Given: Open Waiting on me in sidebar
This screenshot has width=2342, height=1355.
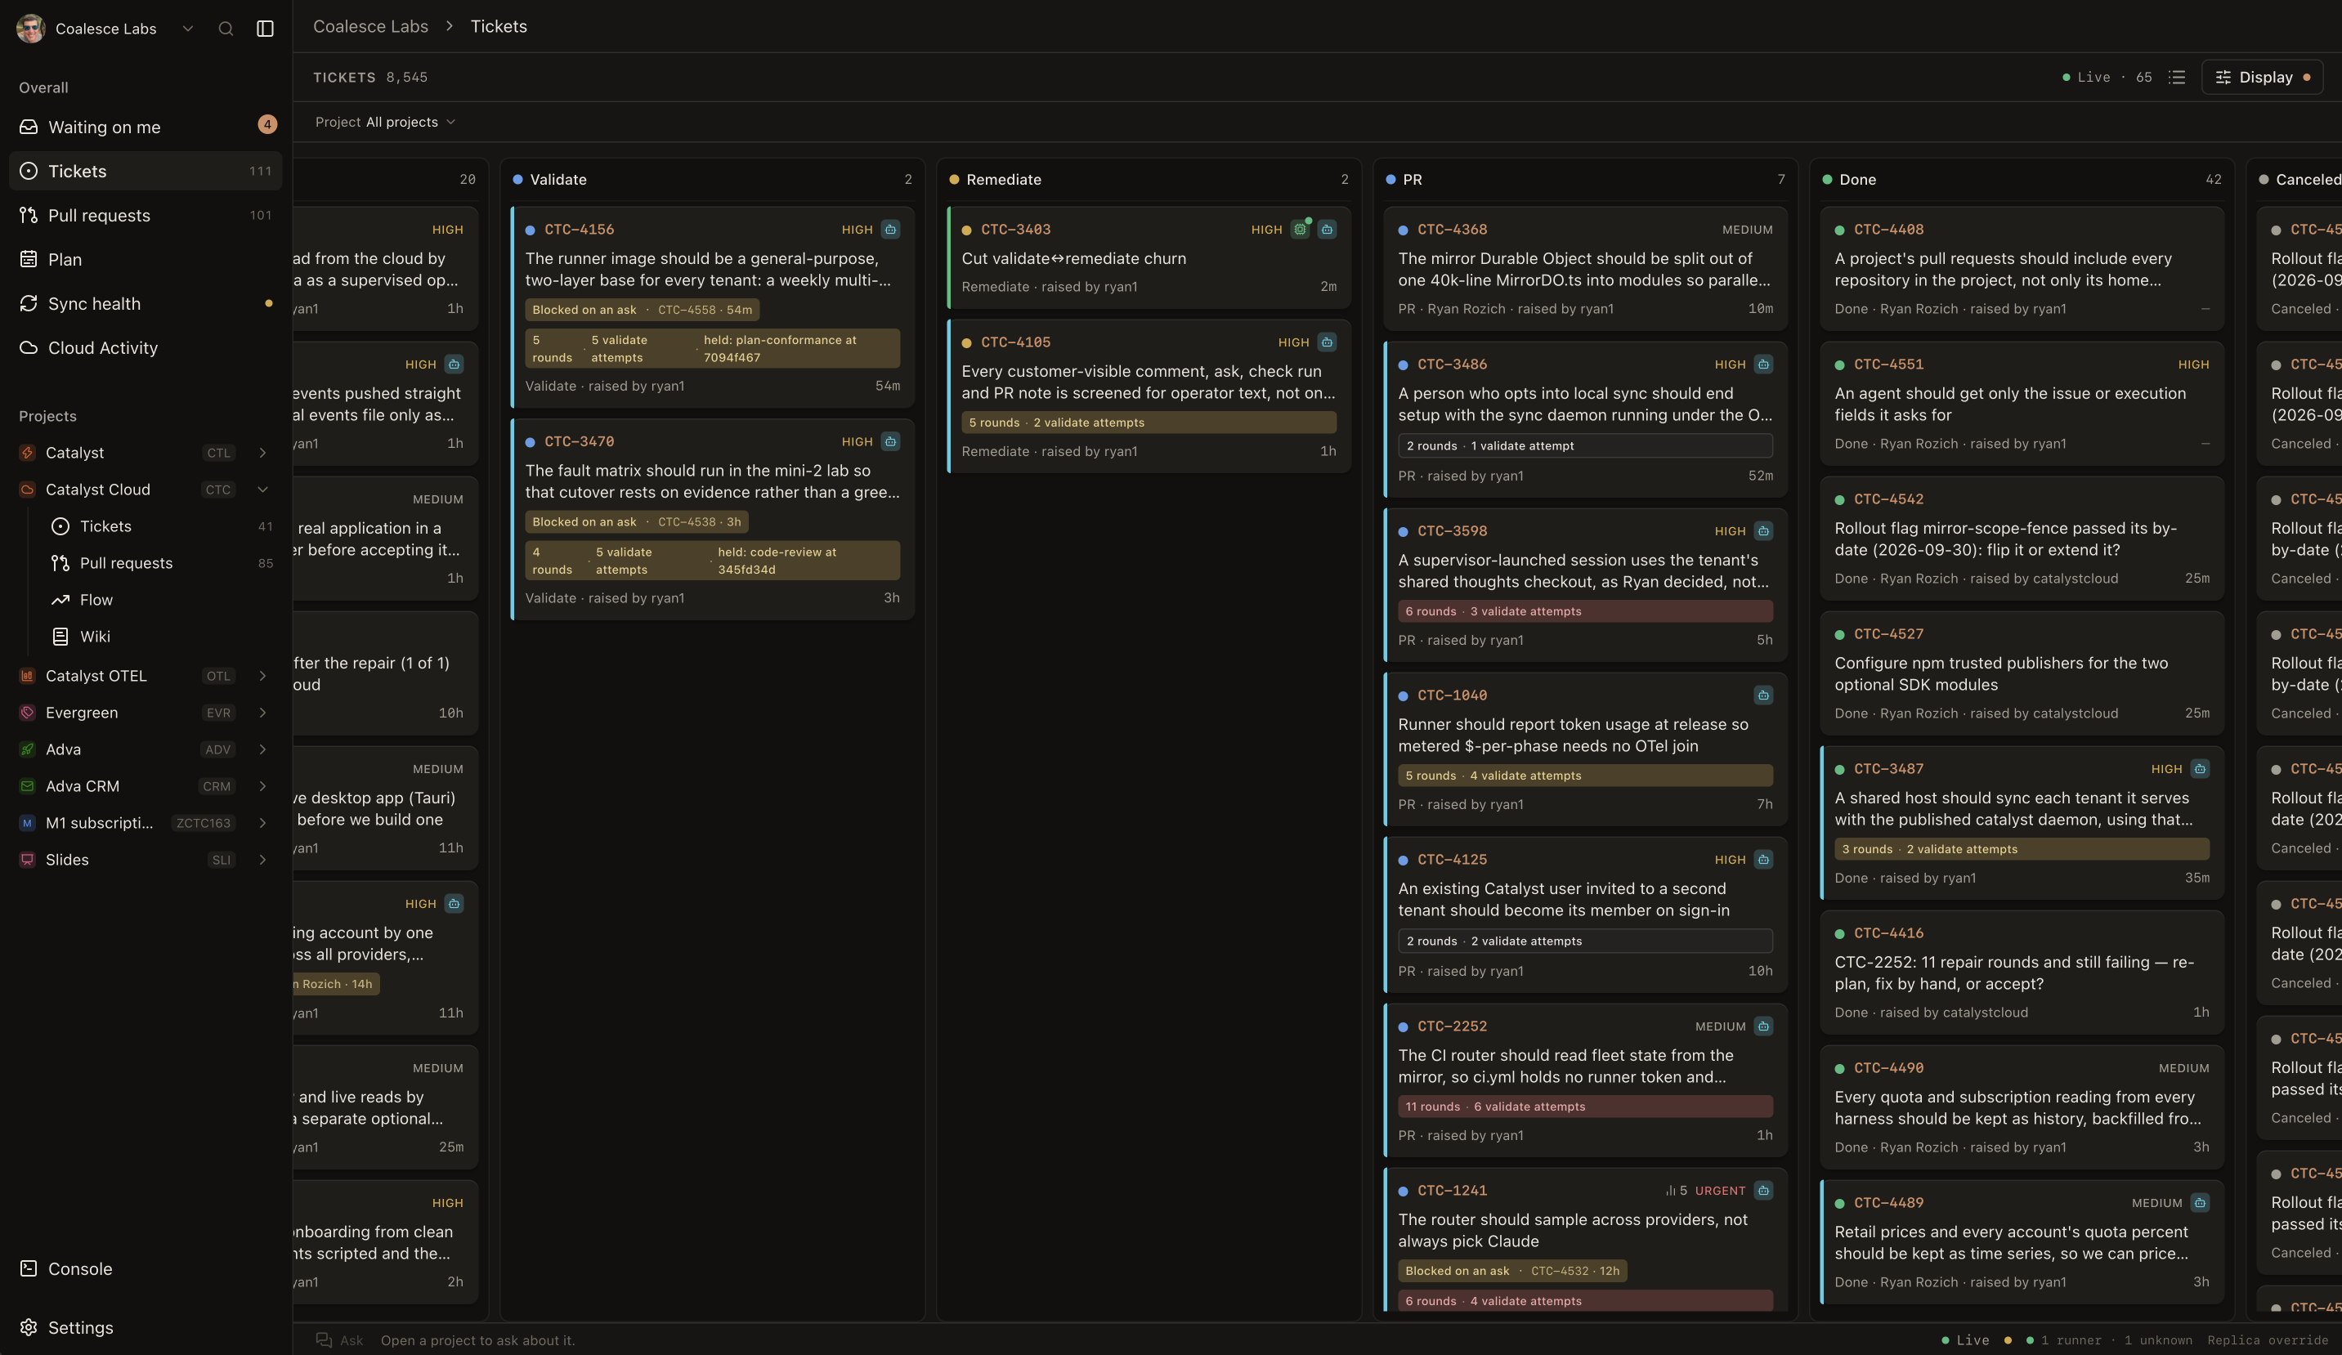Looking at the screenshot, I should coord(146,127).
